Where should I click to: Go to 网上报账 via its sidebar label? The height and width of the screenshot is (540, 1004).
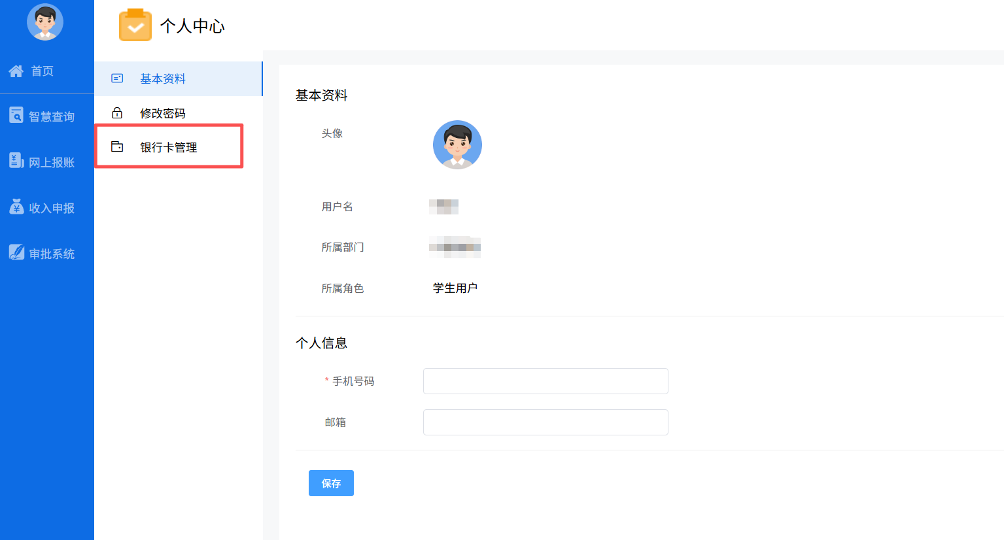52,163
